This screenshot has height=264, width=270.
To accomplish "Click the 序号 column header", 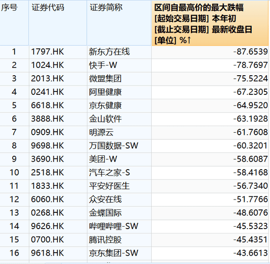I will coord(14,23).
